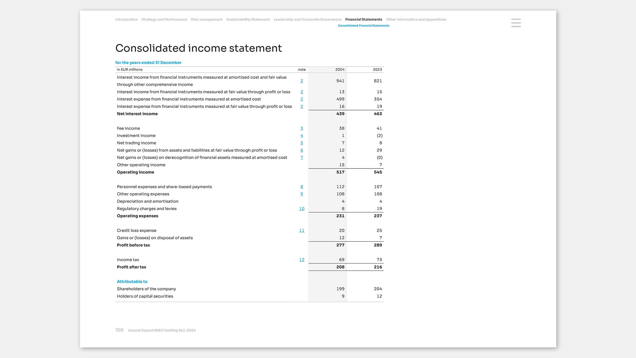Open note 3 link for Fee income

click(x=302, y=128)
